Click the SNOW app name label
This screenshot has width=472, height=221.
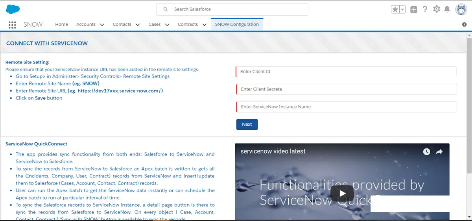(33, 24)
